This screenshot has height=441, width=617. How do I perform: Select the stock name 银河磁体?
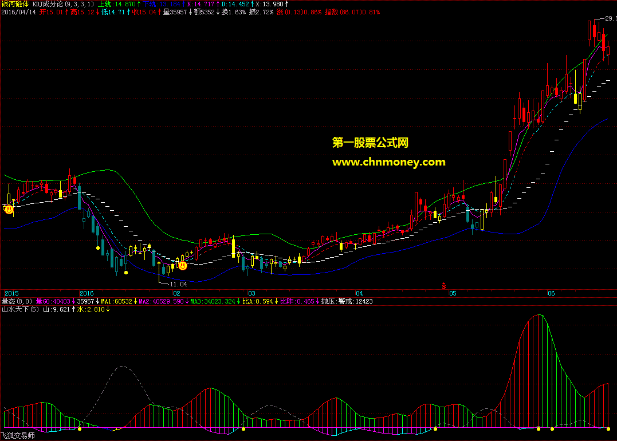pyautogui.click(x=15, y=4)
